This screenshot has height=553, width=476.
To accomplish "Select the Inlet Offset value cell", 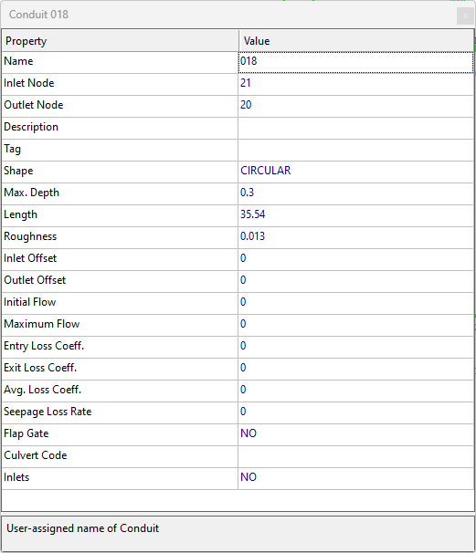I will tap(356, 259).
